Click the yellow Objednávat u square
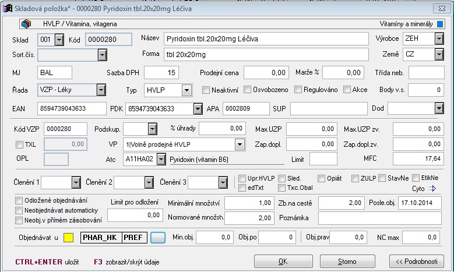This screenshot has height=272, width=454. tap(68, 237)
